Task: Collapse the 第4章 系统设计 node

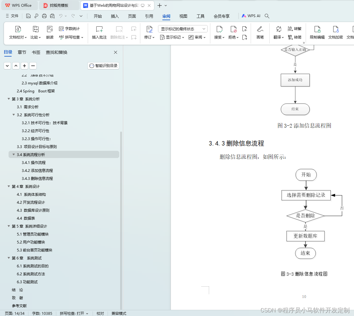Action: click(x=9, y=186)
